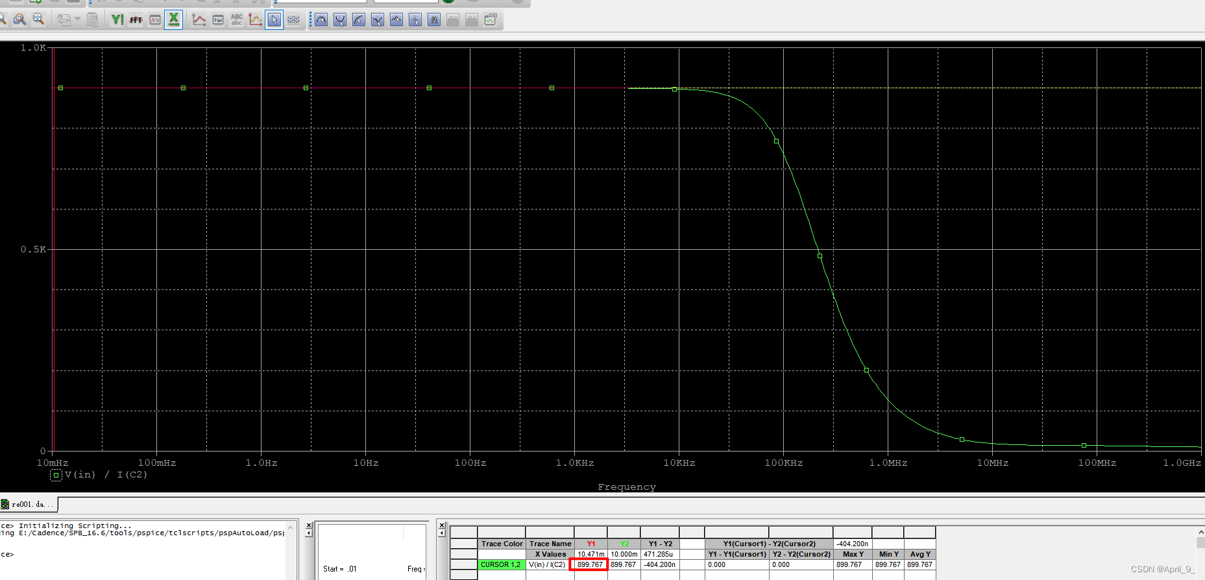Click the 10.000m X value cell
The image size is (1205, 580).
coord(624,554)
